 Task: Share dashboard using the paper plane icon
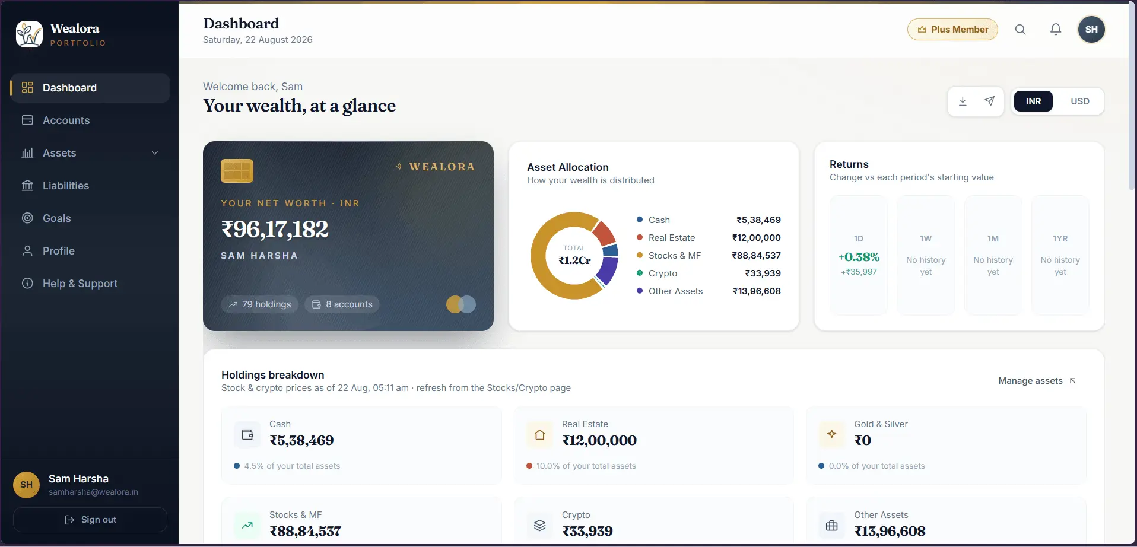pos(989,101)
